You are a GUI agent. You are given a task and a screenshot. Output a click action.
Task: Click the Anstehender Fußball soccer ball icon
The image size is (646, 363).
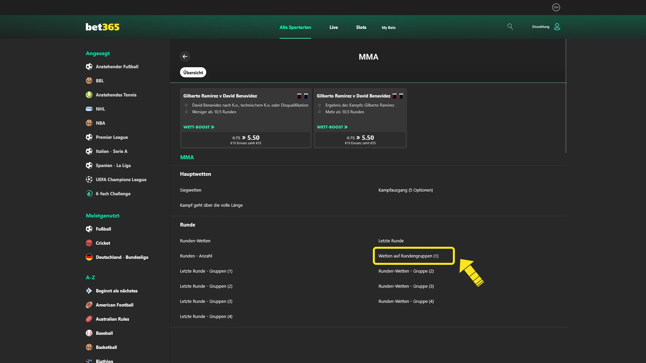[x=89, y=67]
